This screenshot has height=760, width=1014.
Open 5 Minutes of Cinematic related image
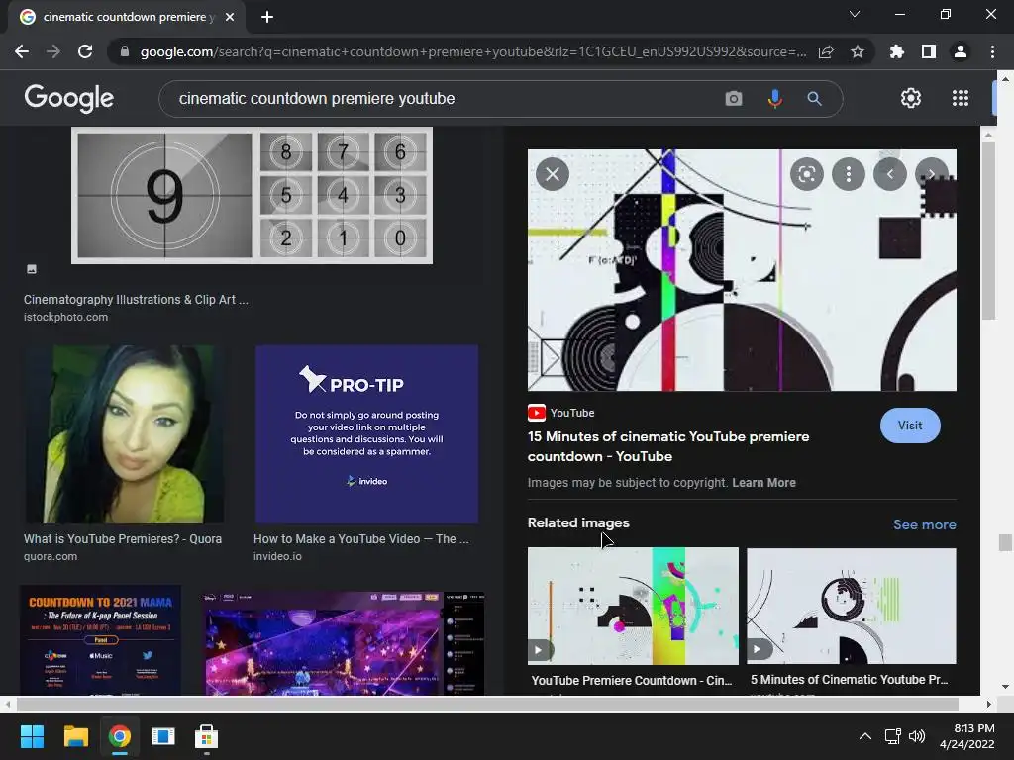point(851,607)
